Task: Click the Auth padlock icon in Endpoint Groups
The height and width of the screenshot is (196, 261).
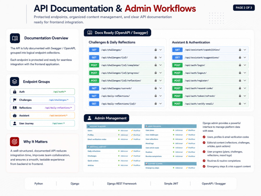Action: (15, 92)
